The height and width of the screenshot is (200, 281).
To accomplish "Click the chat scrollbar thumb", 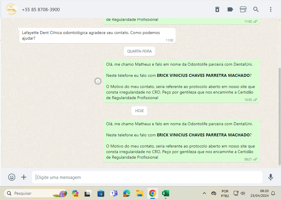I will coord(280,116).
